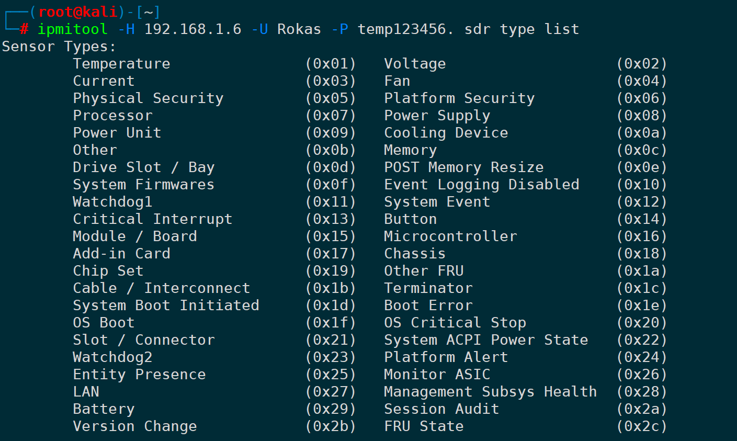Click the Physical Security entry

(148, 98)
